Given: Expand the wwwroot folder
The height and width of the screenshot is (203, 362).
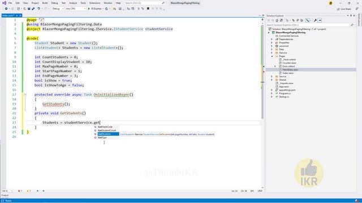Looking at the screenshot, I should [x=271, y=46].
